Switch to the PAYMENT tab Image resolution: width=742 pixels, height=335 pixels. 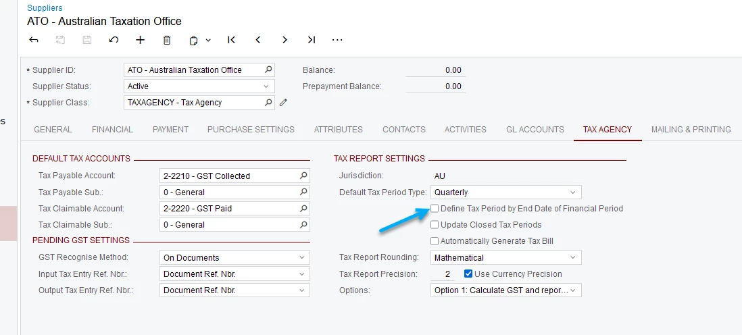click(170, 130)
